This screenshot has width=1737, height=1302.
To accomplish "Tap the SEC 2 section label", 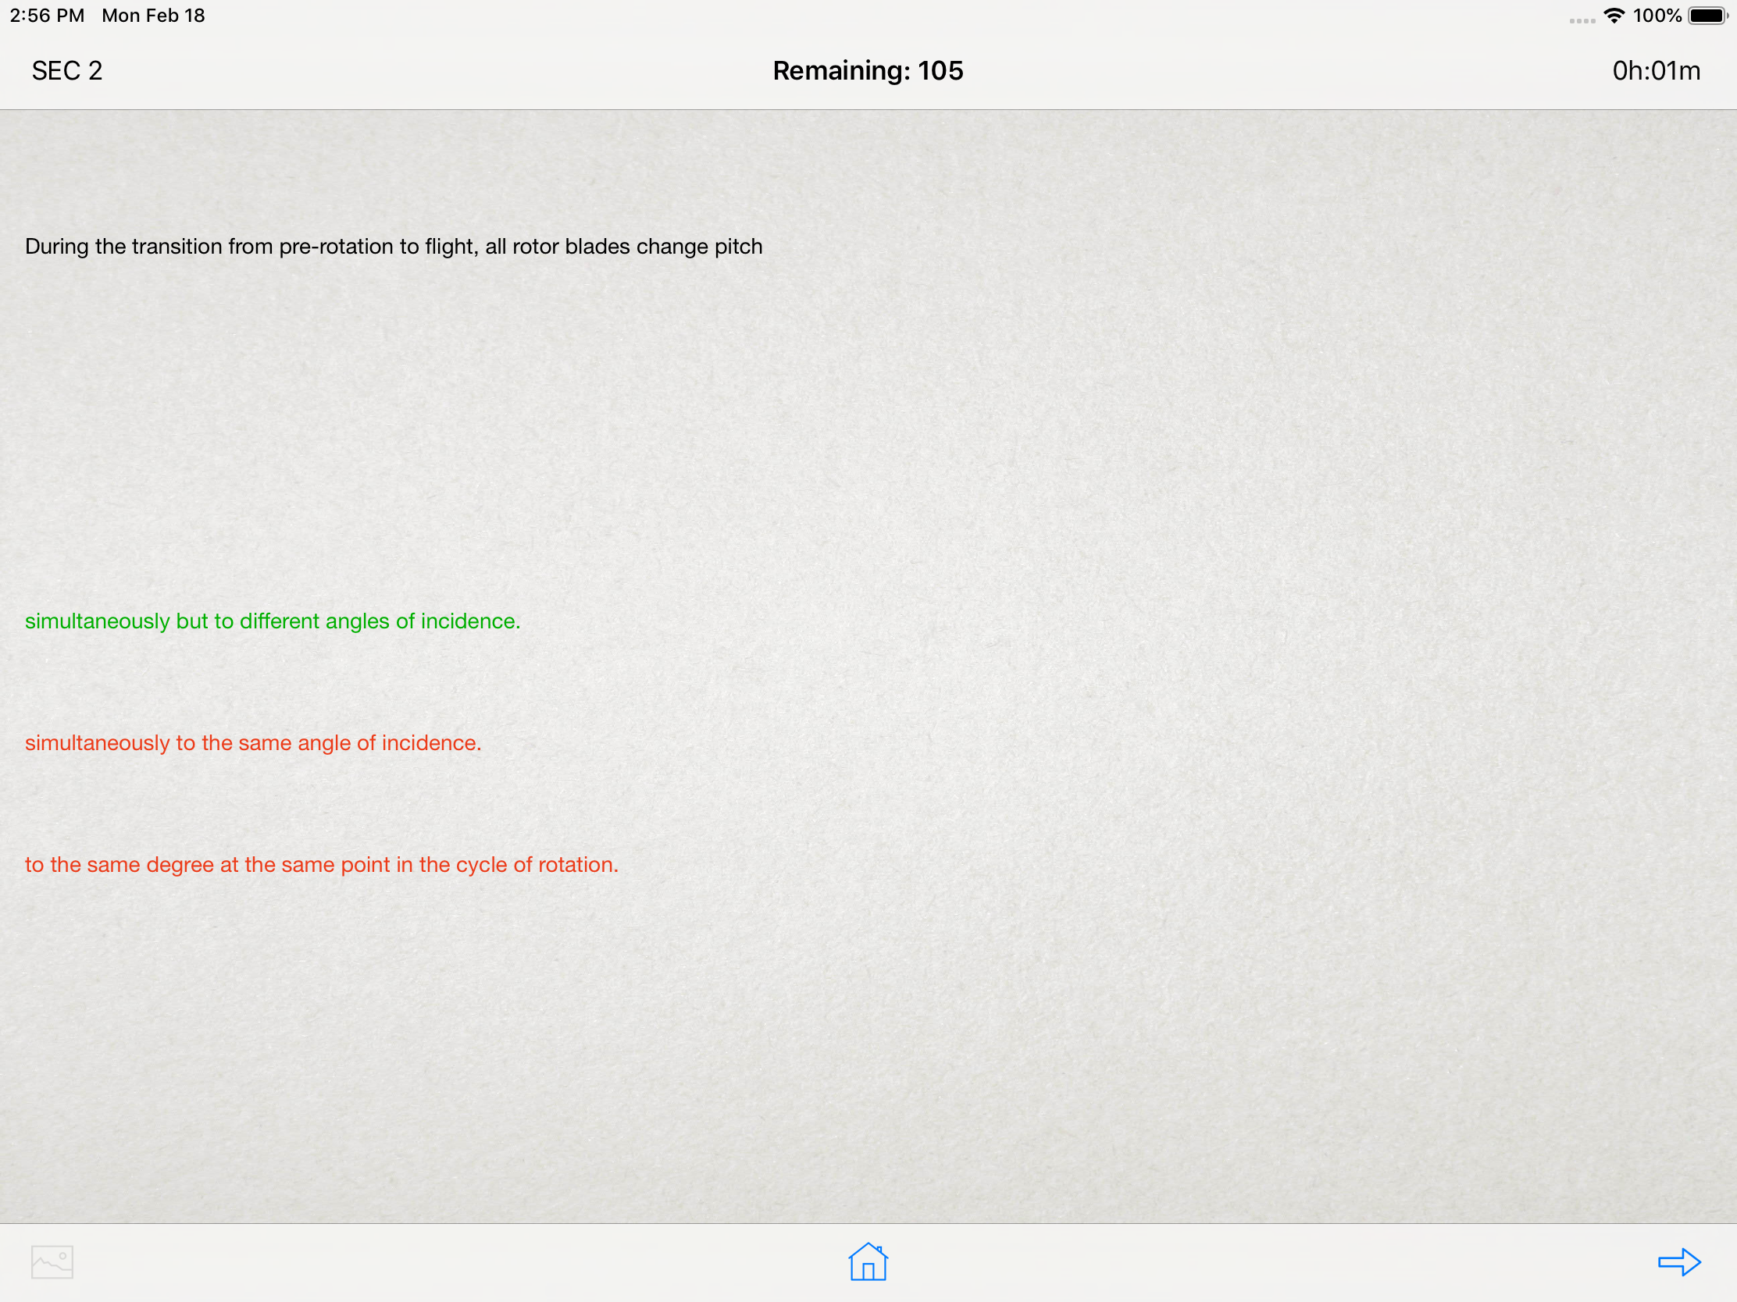I will tap(66, 70).
